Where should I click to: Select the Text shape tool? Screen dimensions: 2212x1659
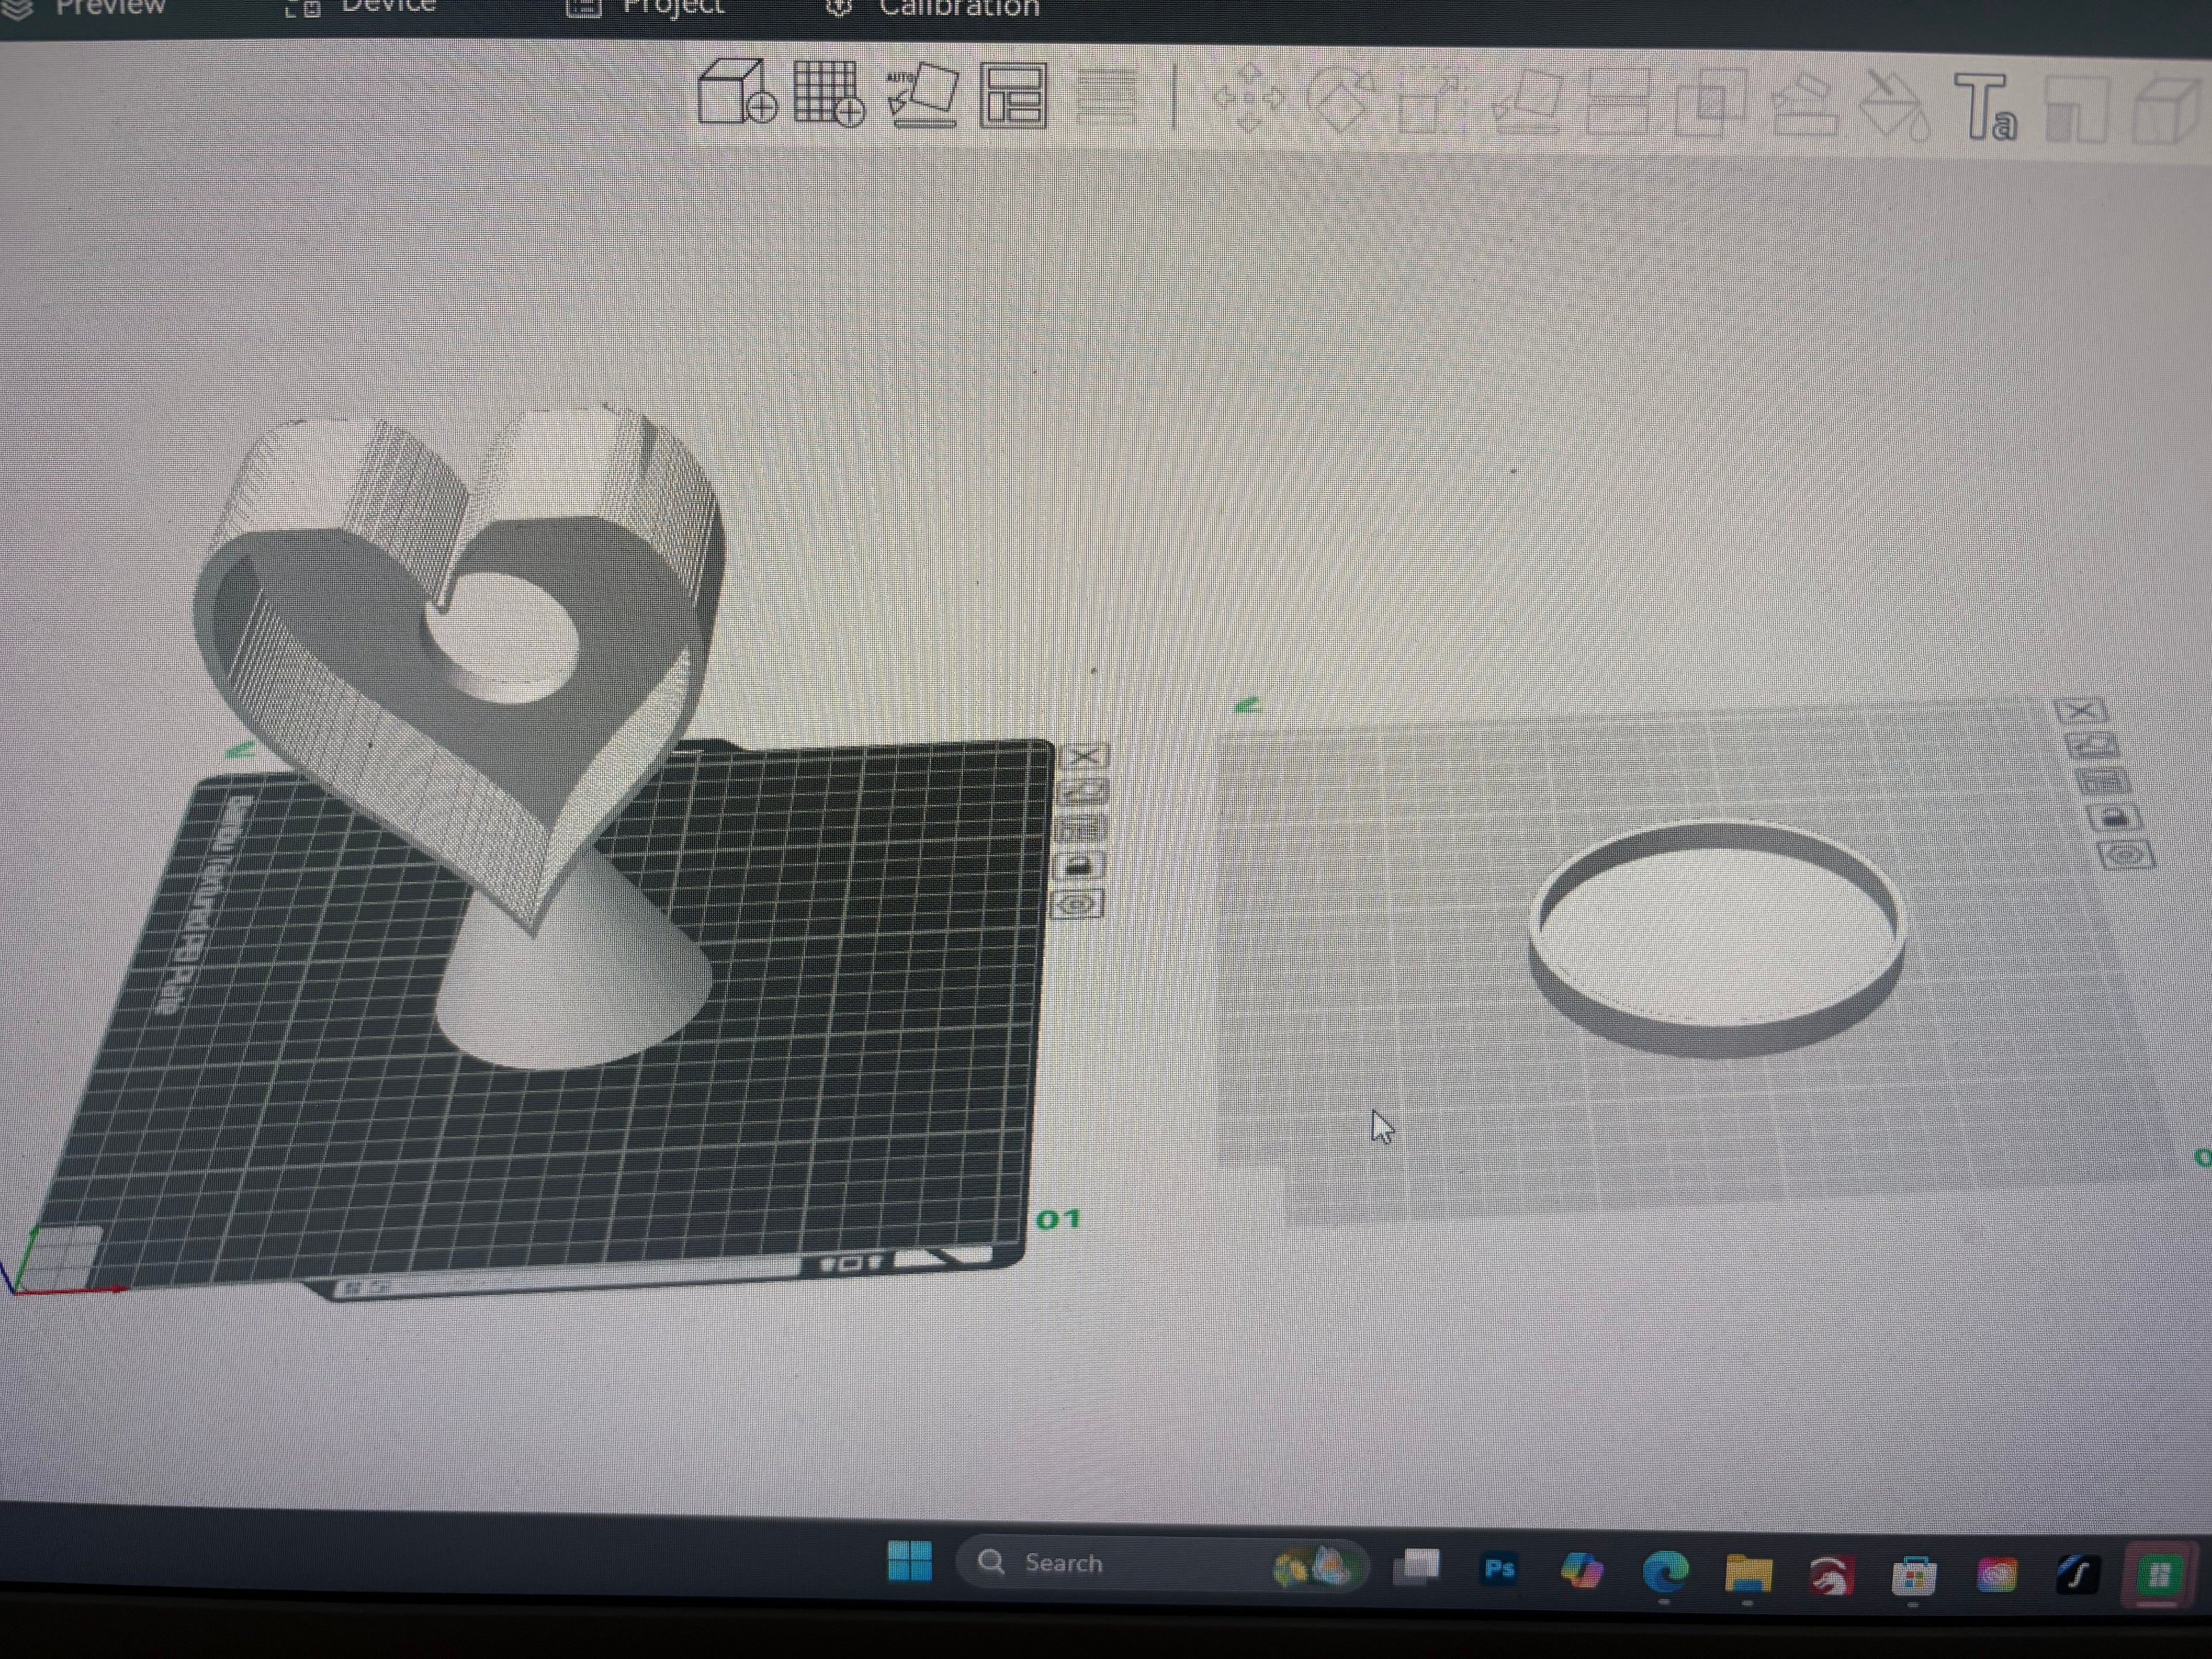1986,107
